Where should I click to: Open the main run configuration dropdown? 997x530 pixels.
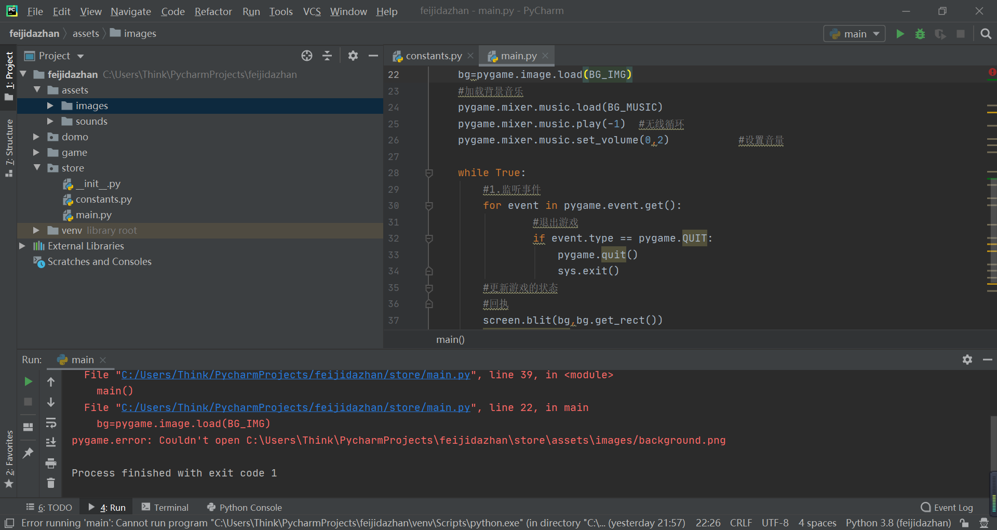pos(854,34)
